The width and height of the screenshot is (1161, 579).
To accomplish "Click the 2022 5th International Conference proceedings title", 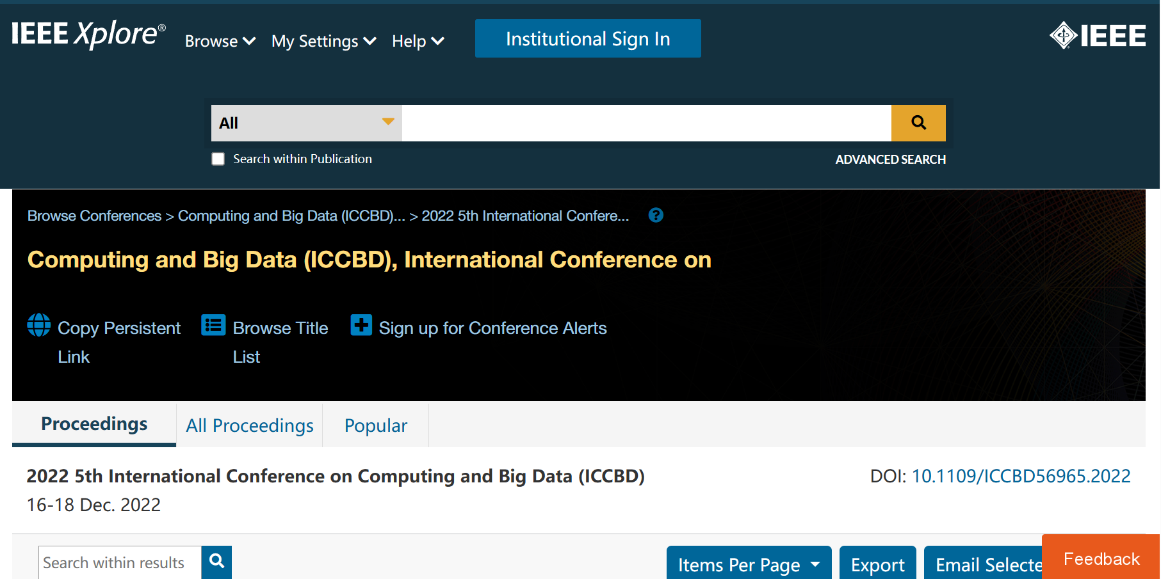I will (336, 476).
